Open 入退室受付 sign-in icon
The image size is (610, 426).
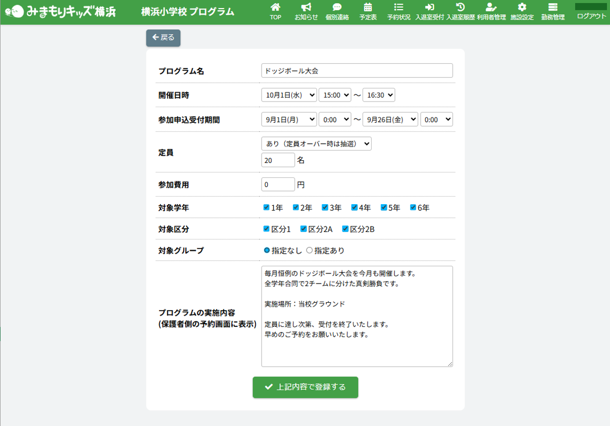[x=429, y=7]
